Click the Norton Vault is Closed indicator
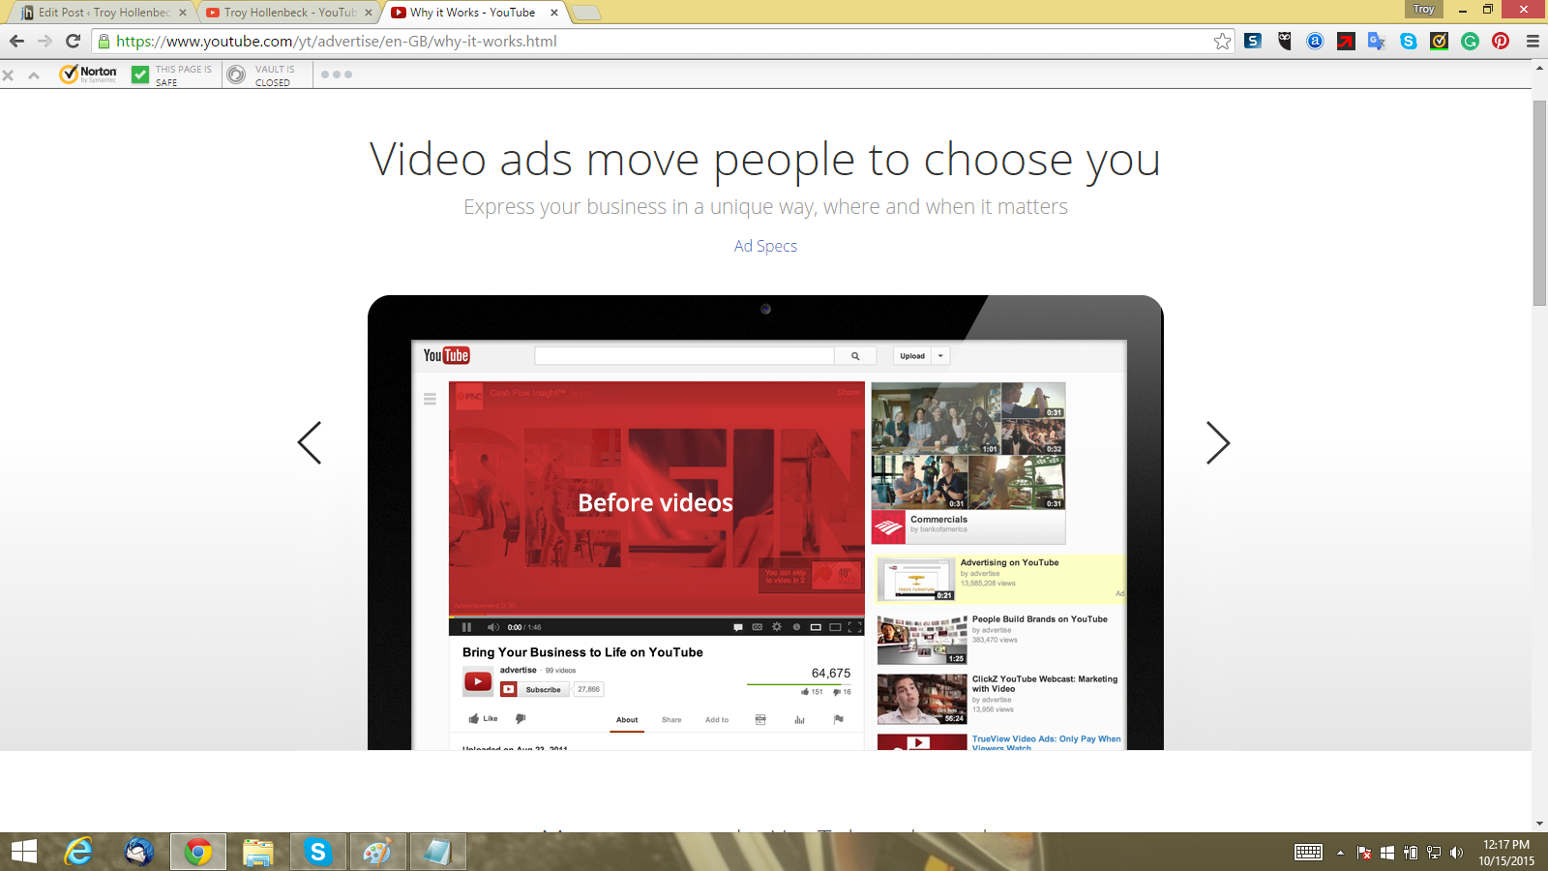This screenshot has width=1548, height=871. click(x=261, y=75)
